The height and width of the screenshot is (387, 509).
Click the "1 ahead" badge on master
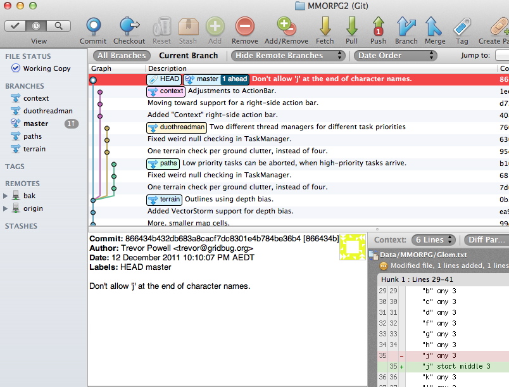tap(235, 79)
